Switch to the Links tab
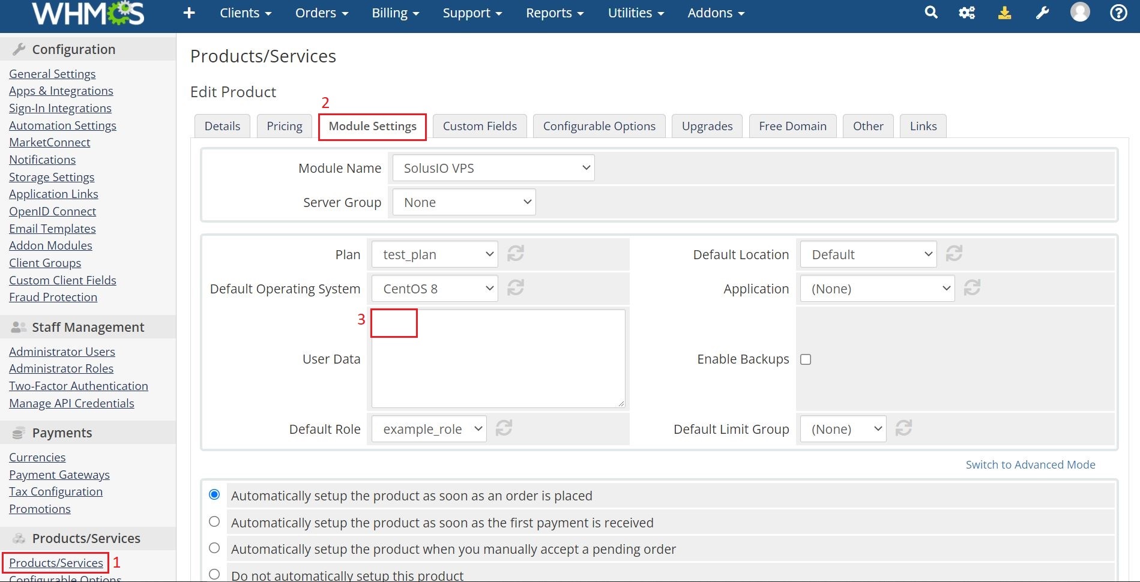Image resolution: width=1140 pixels, height=582 pixels. tap(923, 126)
